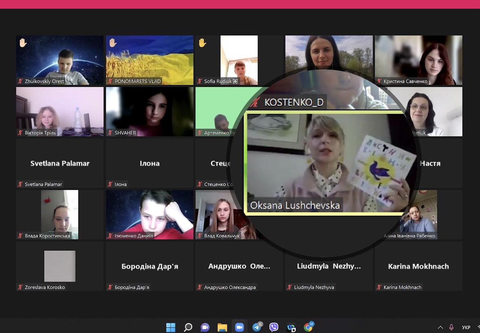Expand the hidden system tray icons
Screen dimensions: 480x333
click(440, 327)
